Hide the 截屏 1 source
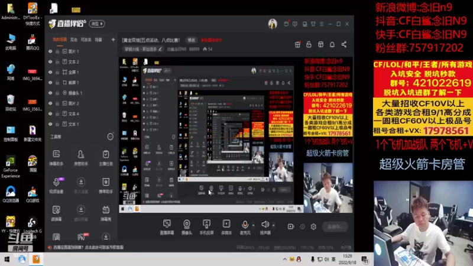This screenshot has width=473, height=266. [50, 83]
